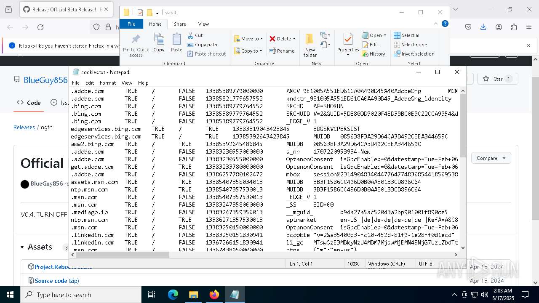Open Move to dropdown in Explorer
Screen dimensions: 539x303
pos(248,39)
